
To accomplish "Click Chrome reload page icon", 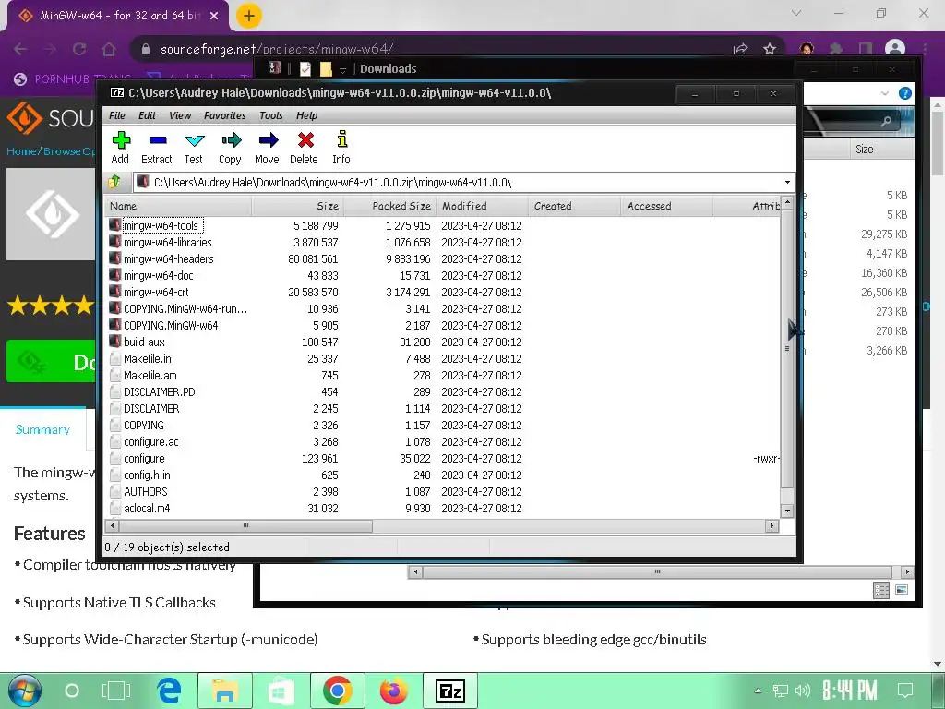I will [x=79, y=49].
